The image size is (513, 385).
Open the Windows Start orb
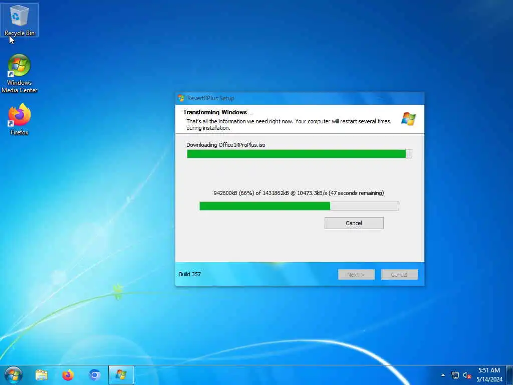[14, 375]
